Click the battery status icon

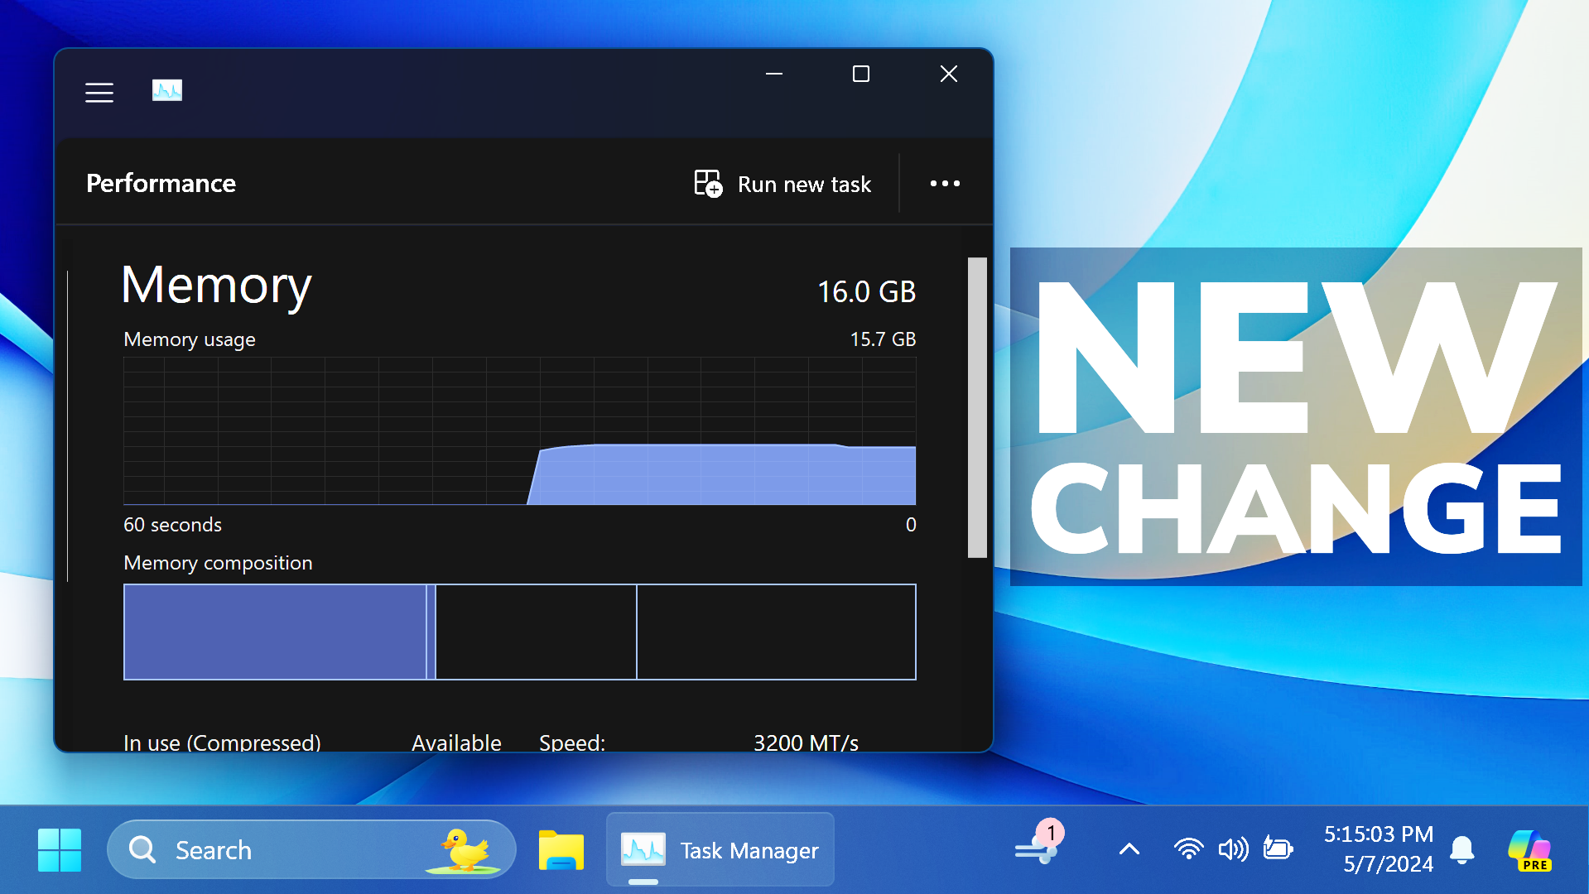click(1278, 849)
